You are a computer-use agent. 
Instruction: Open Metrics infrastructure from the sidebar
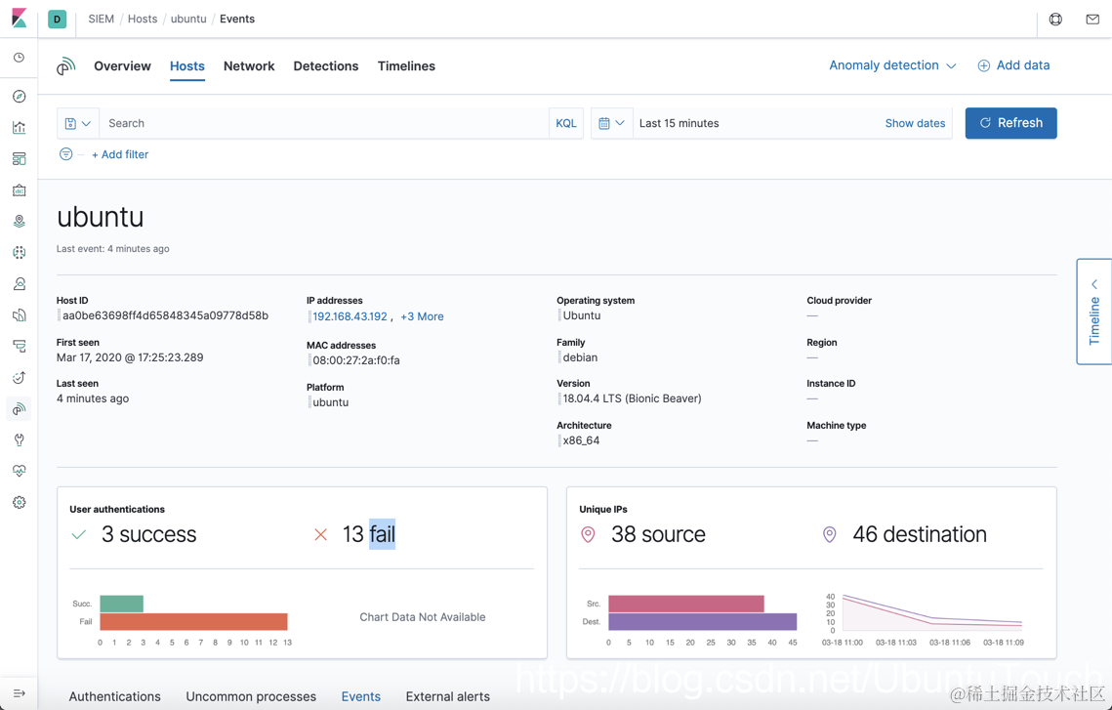click(20, 284)
